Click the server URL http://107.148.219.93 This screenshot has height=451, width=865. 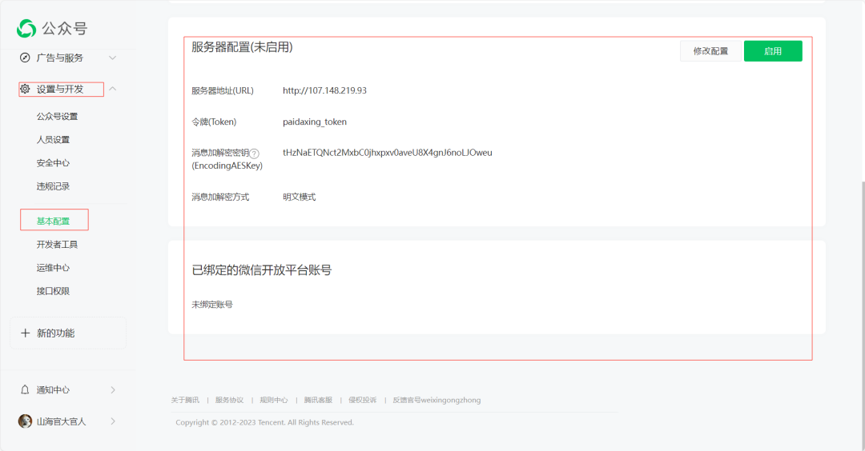(x=324, y=90)
